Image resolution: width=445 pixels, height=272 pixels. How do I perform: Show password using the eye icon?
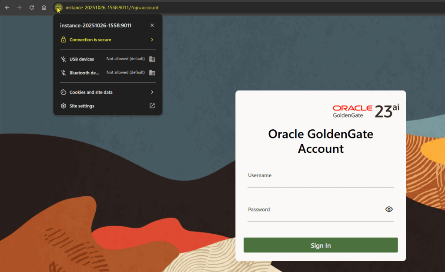click(389, 209)
